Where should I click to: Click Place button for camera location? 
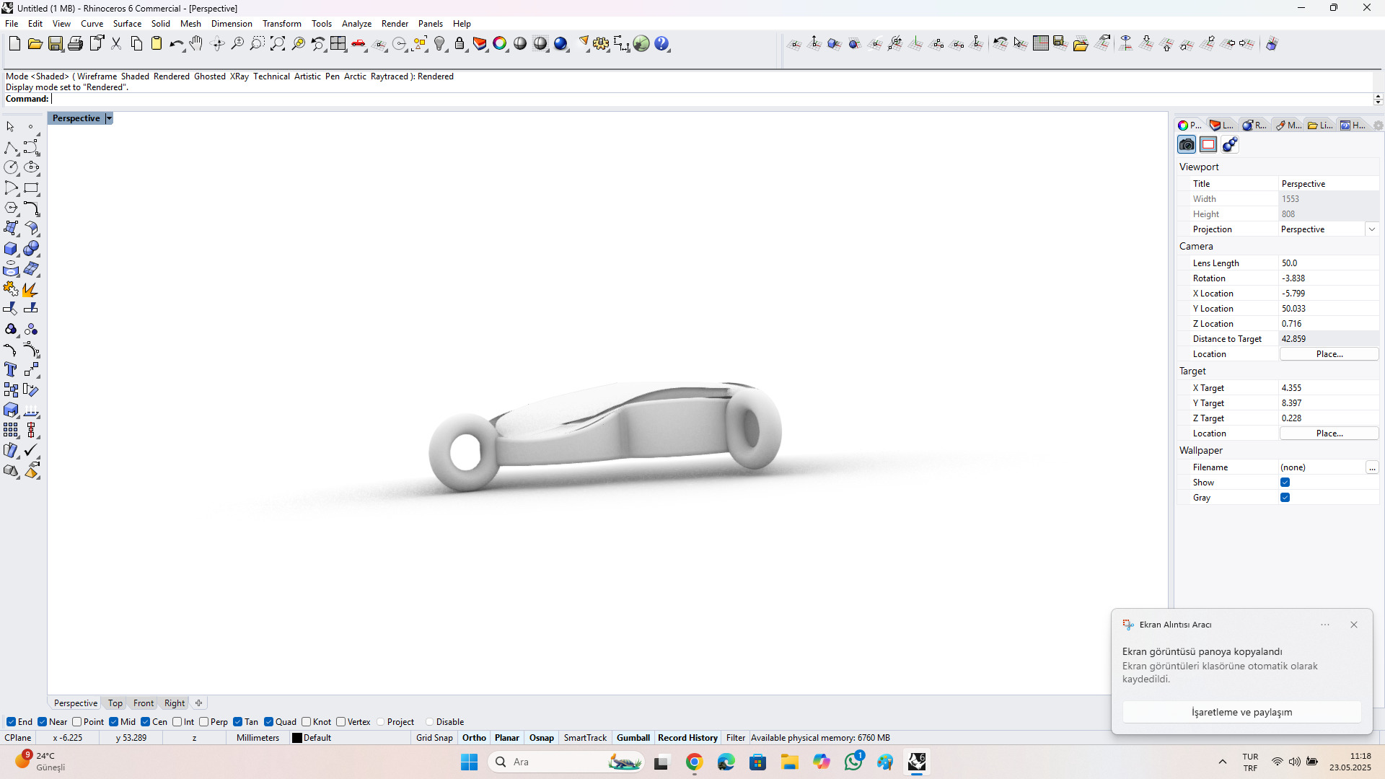(1329, 354)
